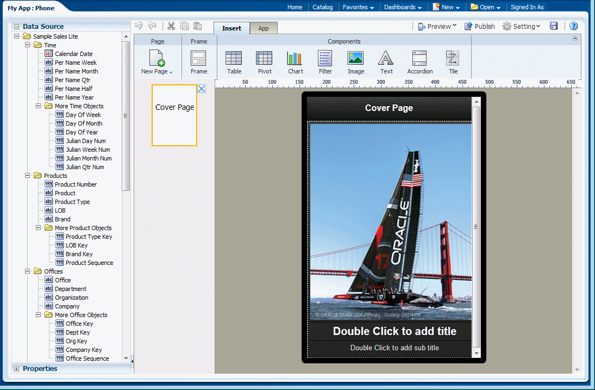Screen dimensions: 595x390
Task: Click the phone preview scrollbar down arrow
Action: click(x=476, y=354)
